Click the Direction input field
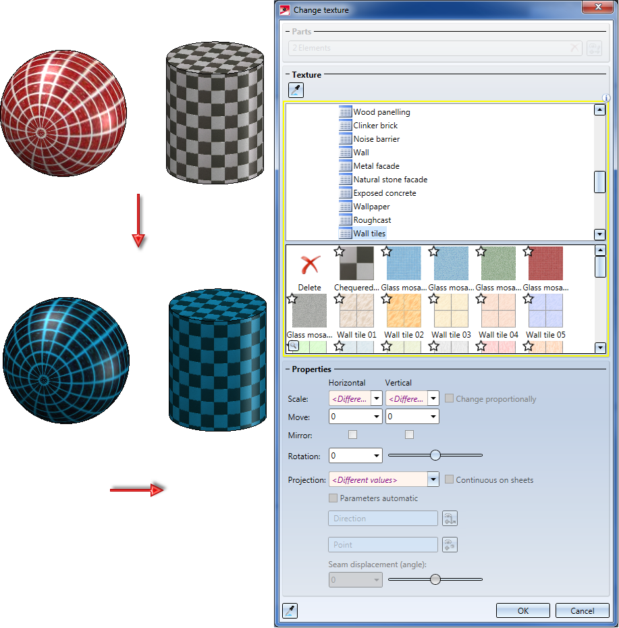This screenshot has height=628, width=619. pos(383,518)
